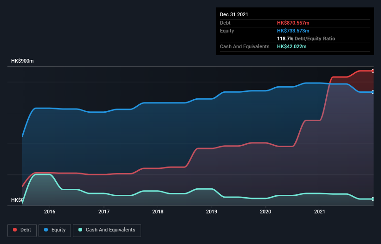Select the 2016 x-axis label

click(x=50, y=212)
